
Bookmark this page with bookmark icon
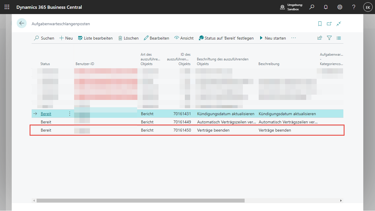(x=320, y=24)
